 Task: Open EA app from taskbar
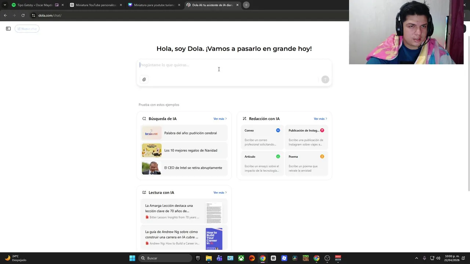(x=252, y=258)
